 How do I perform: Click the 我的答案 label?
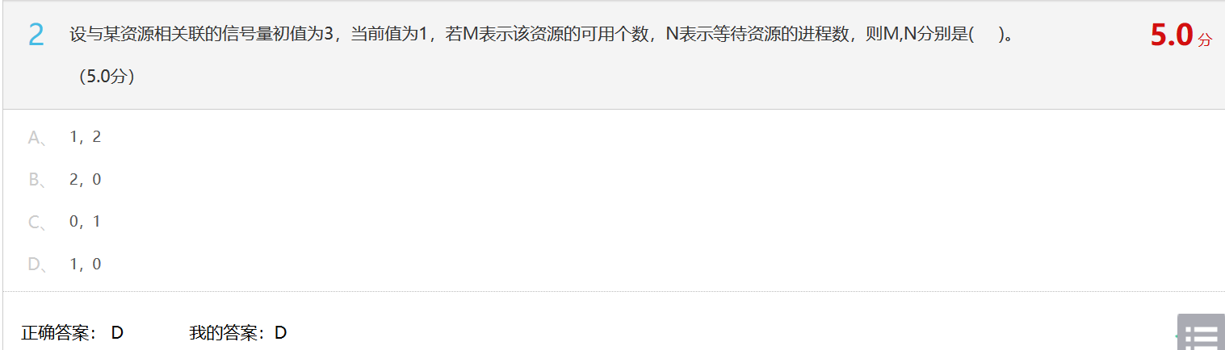point(227,332)
